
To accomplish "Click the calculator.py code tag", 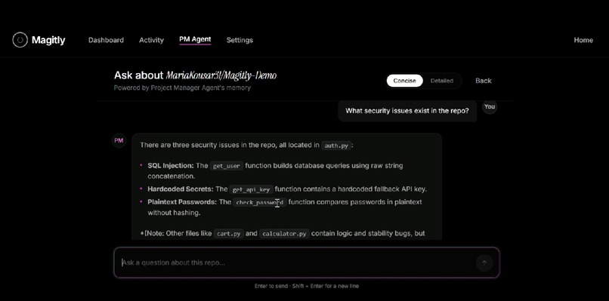I will click(284, 234).
